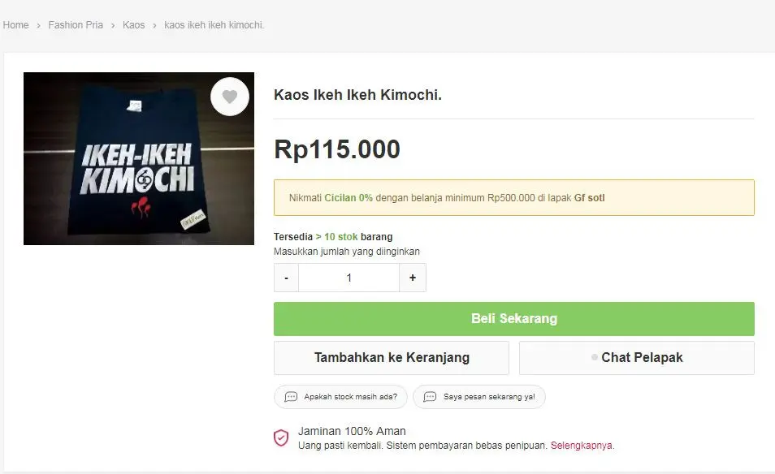This screenshot has height=474, width=775.
Task: Select the kaos ikeh ikeh kimochi breadcrumb
Action: pos(214,25)
